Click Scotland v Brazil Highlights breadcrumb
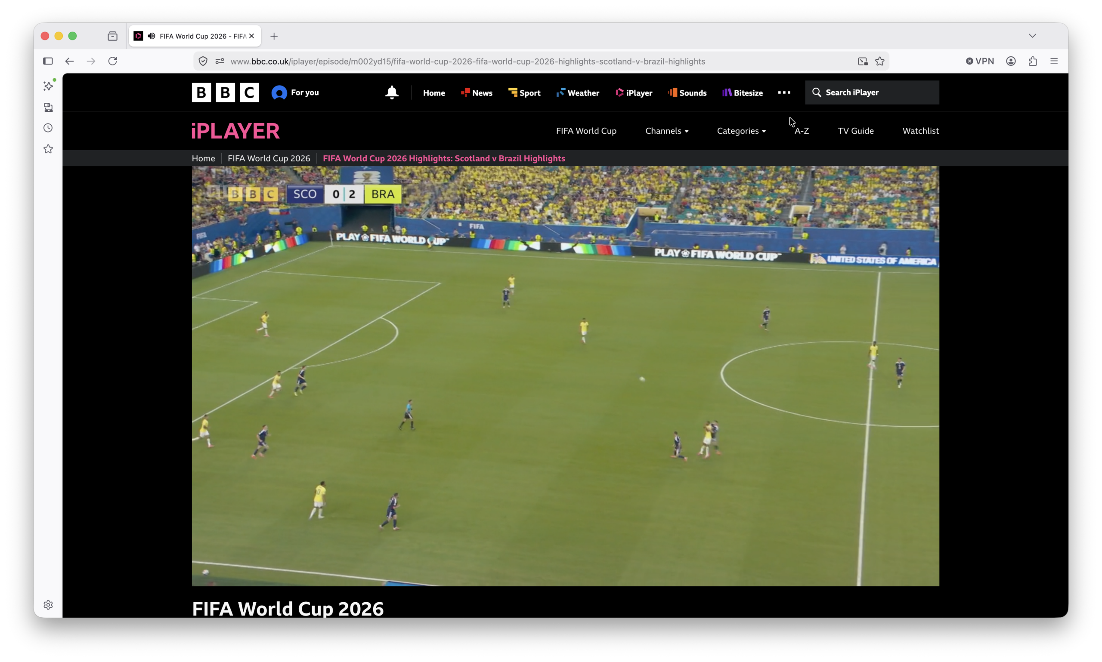Image resolution: width=1102 pixels, height=662 pixels. pos(444,158)
